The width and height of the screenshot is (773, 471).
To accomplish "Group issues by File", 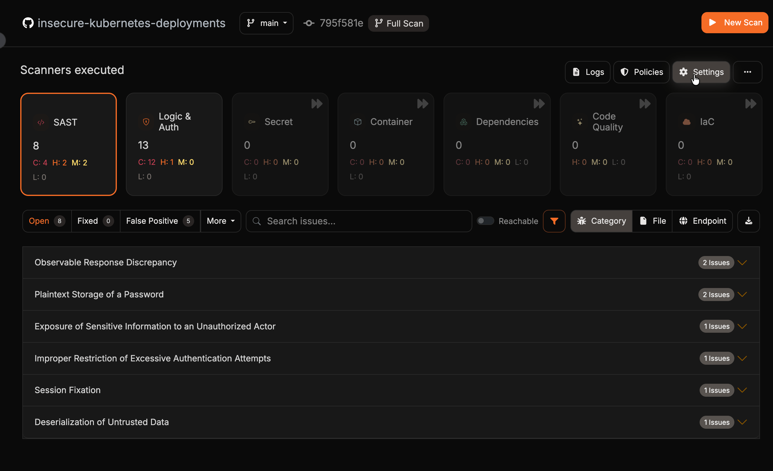I will tap(652, 221).
